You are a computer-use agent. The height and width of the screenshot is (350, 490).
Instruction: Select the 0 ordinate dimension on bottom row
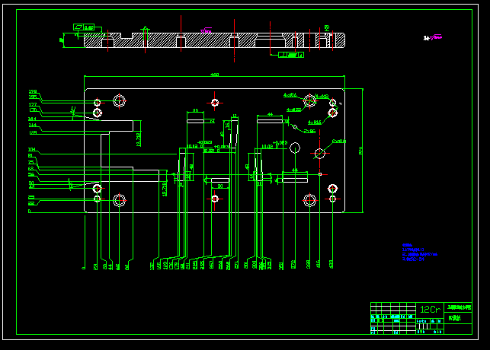[83, 267]
